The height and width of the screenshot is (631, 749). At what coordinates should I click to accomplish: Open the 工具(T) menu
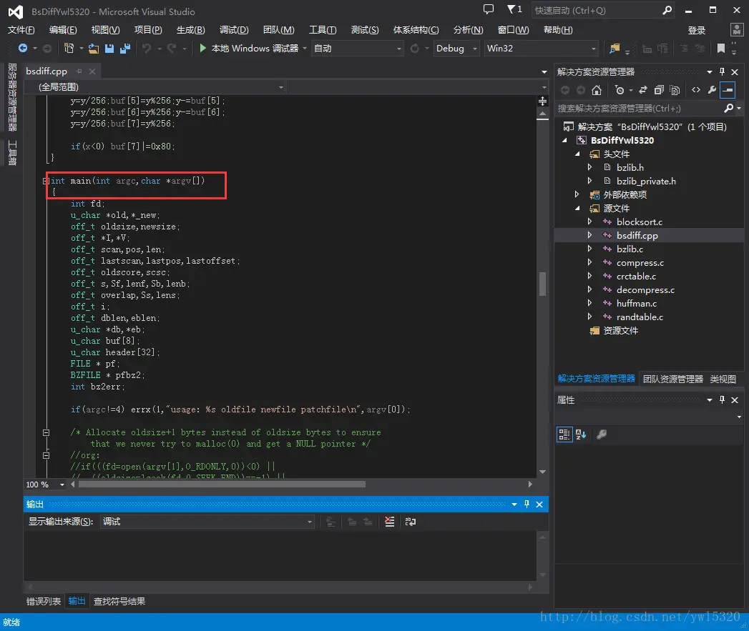pos(323,30)
